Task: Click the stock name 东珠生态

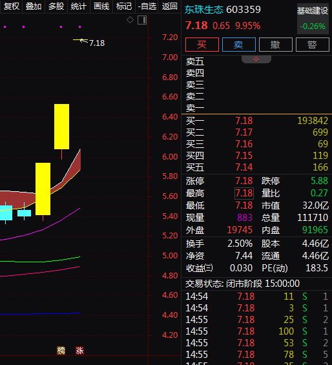Action: click(204, 10)
